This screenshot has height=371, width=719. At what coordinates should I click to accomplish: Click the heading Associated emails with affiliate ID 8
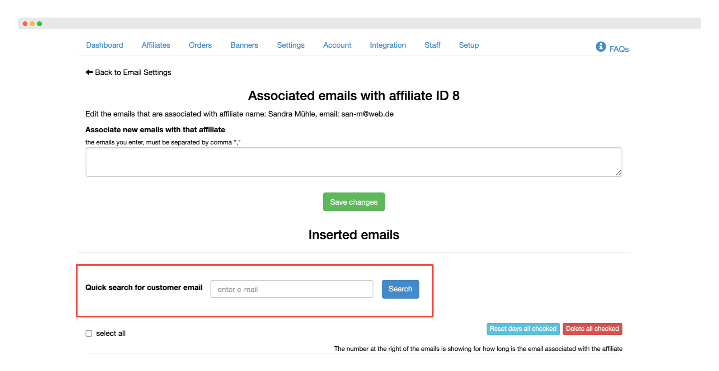click(x=354, y=96)
